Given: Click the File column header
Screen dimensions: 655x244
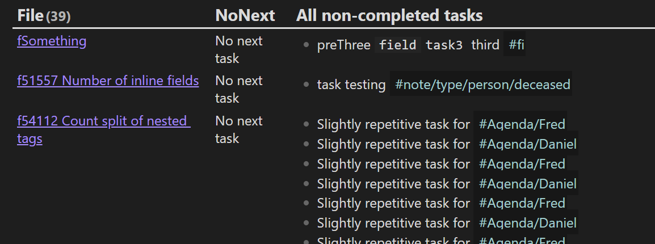Looking at the screenshot, I should pyautogui.click(x=31, y=16).
